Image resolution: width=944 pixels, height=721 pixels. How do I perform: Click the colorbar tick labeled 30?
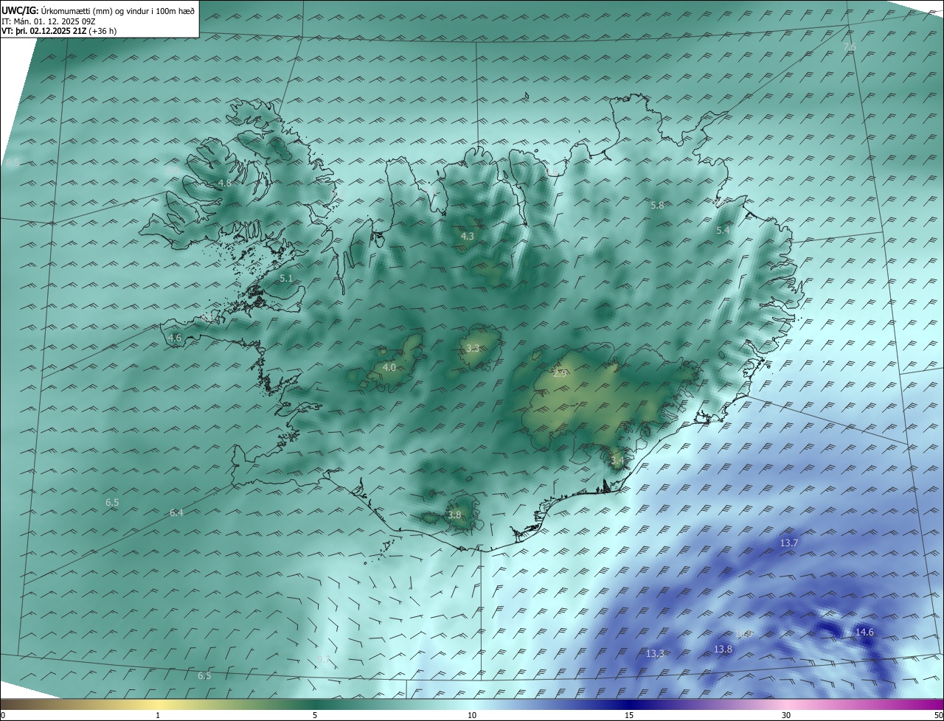coord(786,715)
